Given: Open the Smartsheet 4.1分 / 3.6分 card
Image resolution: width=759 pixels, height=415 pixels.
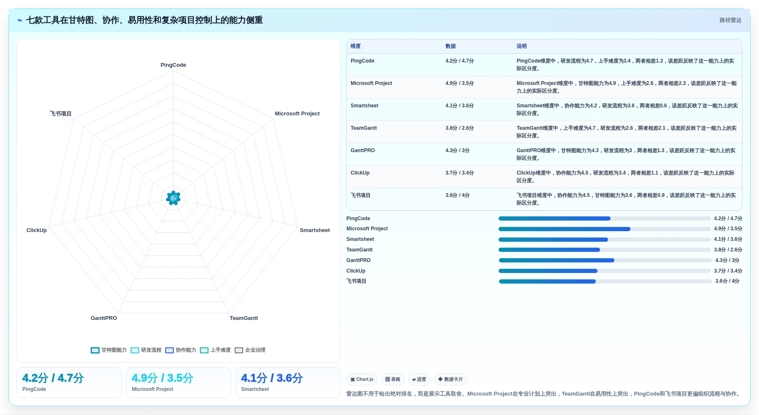Looking at the screenshot, I should [x=288, y=382].
